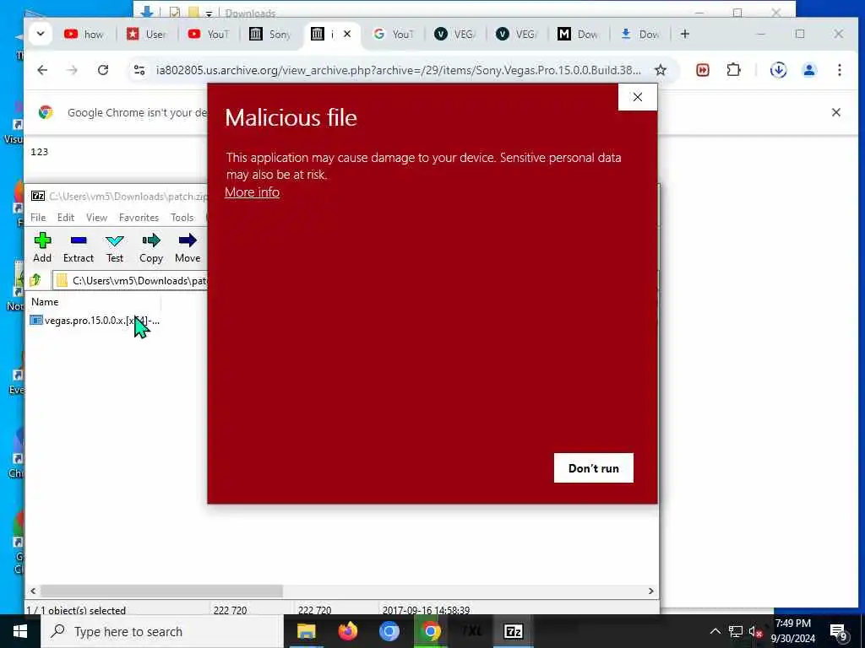
Task: Open the tab search dropdown in Chrome
Action: pyautogui.click(x=41, y=34)
